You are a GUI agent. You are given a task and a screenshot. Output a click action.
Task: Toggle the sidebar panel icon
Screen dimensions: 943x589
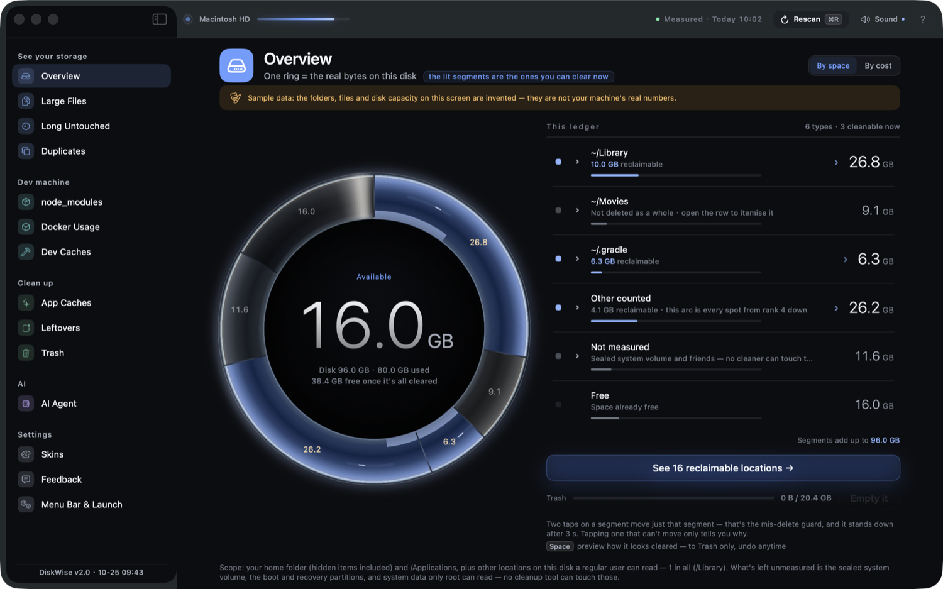tap(160, 19)
